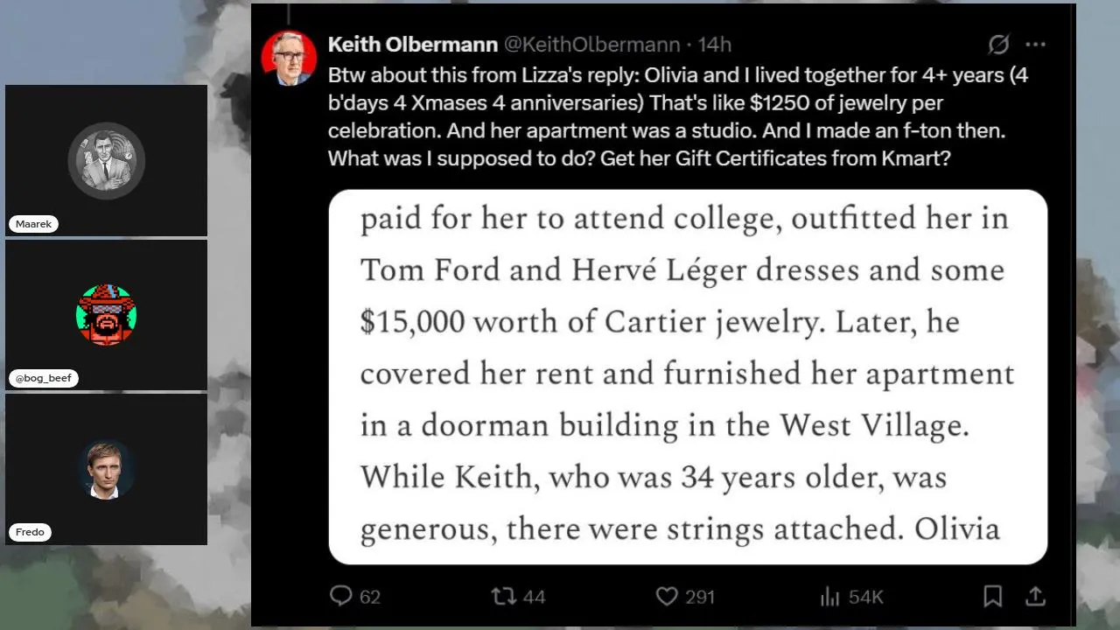This screenshot has width=1120, height=630.
Task: Select Fredo's avatar photo
Action: (106, 469)
